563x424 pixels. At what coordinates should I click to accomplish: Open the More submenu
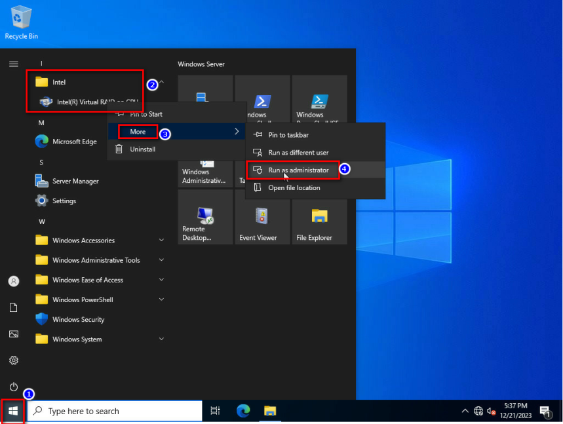[x=177, y=132]
